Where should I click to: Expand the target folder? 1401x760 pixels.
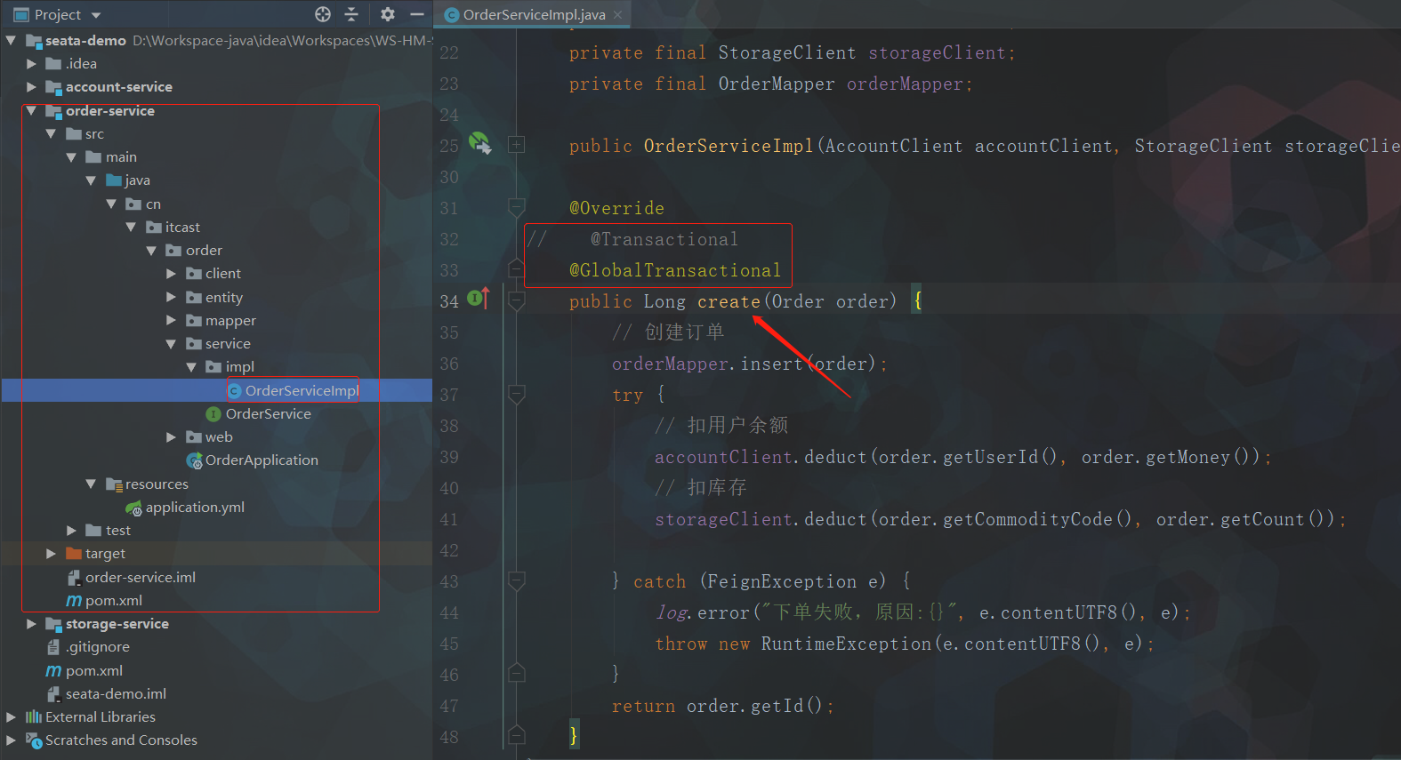pos(51,554)
